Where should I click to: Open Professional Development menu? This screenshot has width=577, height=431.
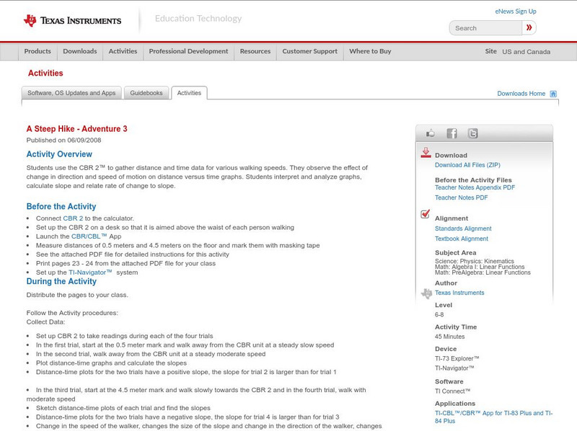pos(188,51)
